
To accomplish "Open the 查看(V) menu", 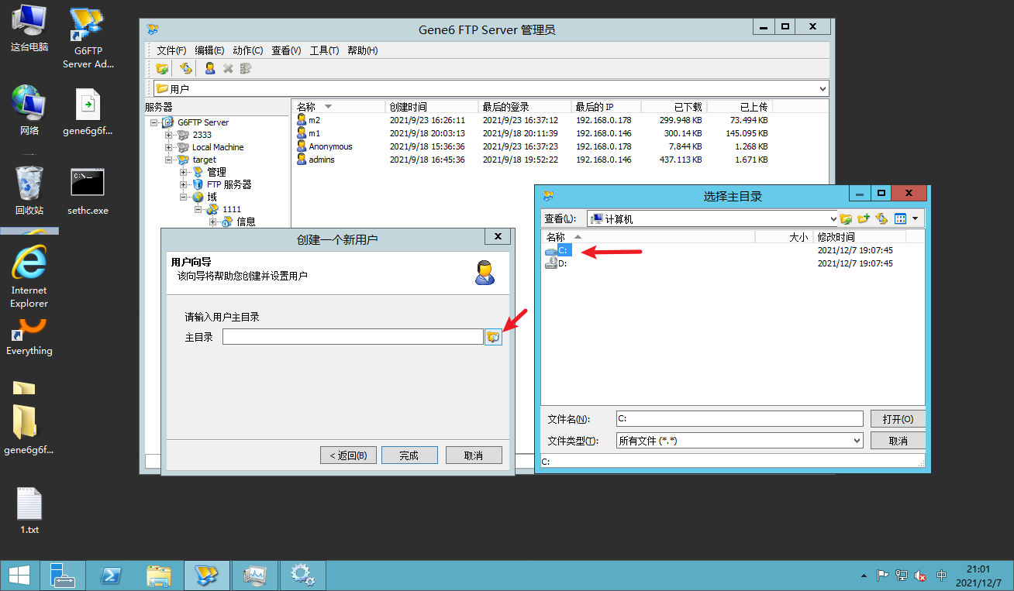I will [286, 50].
